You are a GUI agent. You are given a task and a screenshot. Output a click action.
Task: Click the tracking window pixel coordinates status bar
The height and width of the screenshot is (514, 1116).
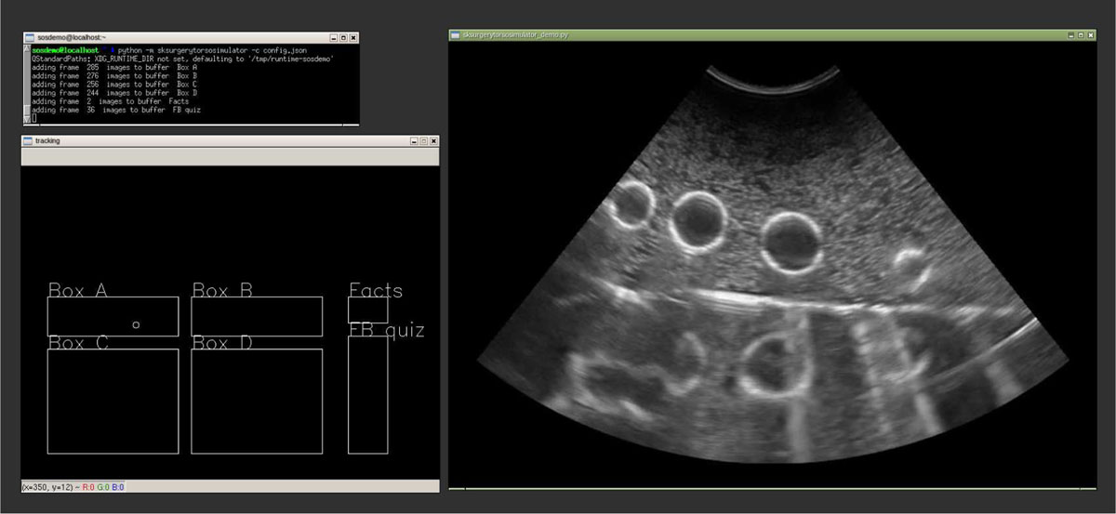74,486
